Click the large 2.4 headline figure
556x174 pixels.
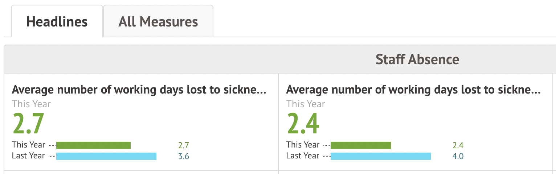[x=303, y=124]
